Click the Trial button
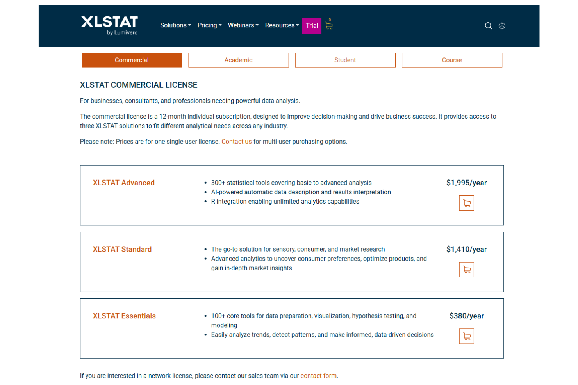578x385 pixels. [312, 26]
